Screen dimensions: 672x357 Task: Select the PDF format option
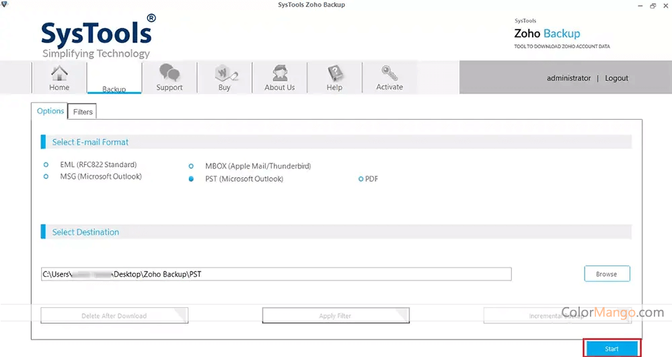pos(361,179)
